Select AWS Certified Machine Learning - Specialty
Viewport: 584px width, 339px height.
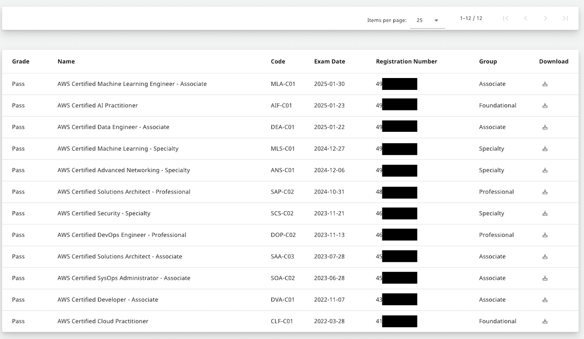point(118,149)
